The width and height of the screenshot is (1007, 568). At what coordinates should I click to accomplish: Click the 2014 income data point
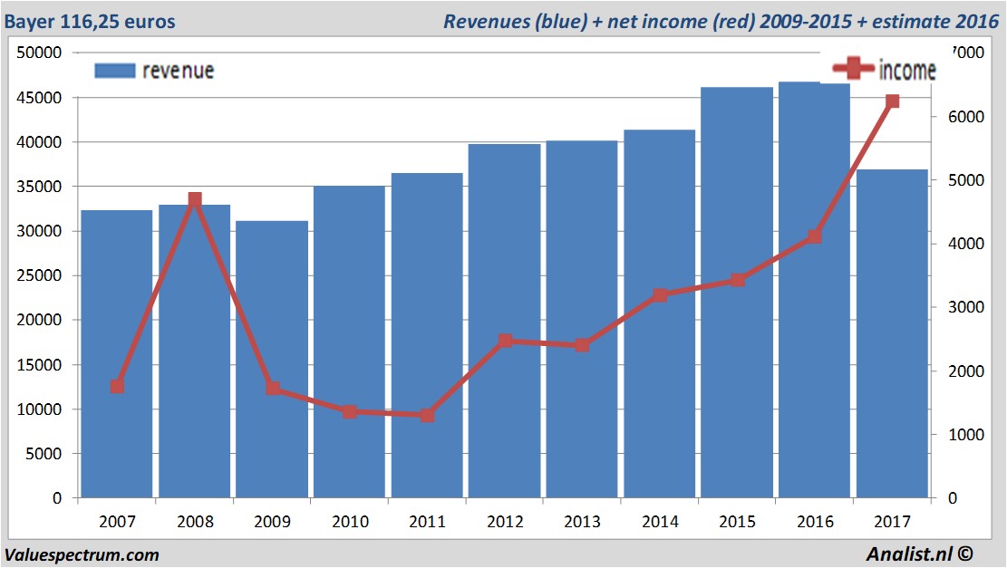coord(660,294)
